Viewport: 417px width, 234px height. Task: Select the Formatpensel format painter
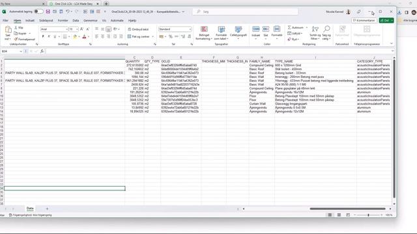pyautogui.click(x=25, y=39)
